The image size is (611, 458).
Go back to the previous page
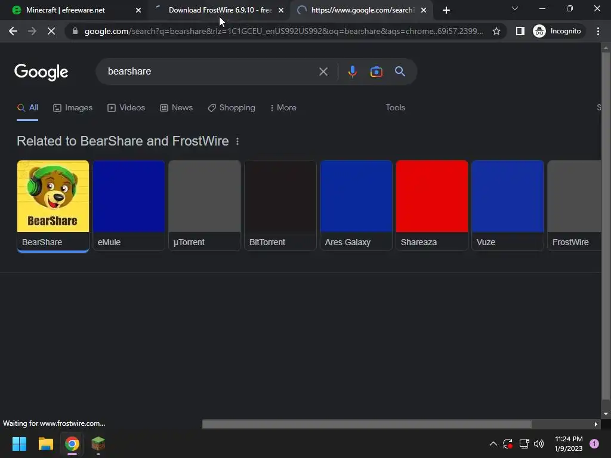tap(13, 31)
